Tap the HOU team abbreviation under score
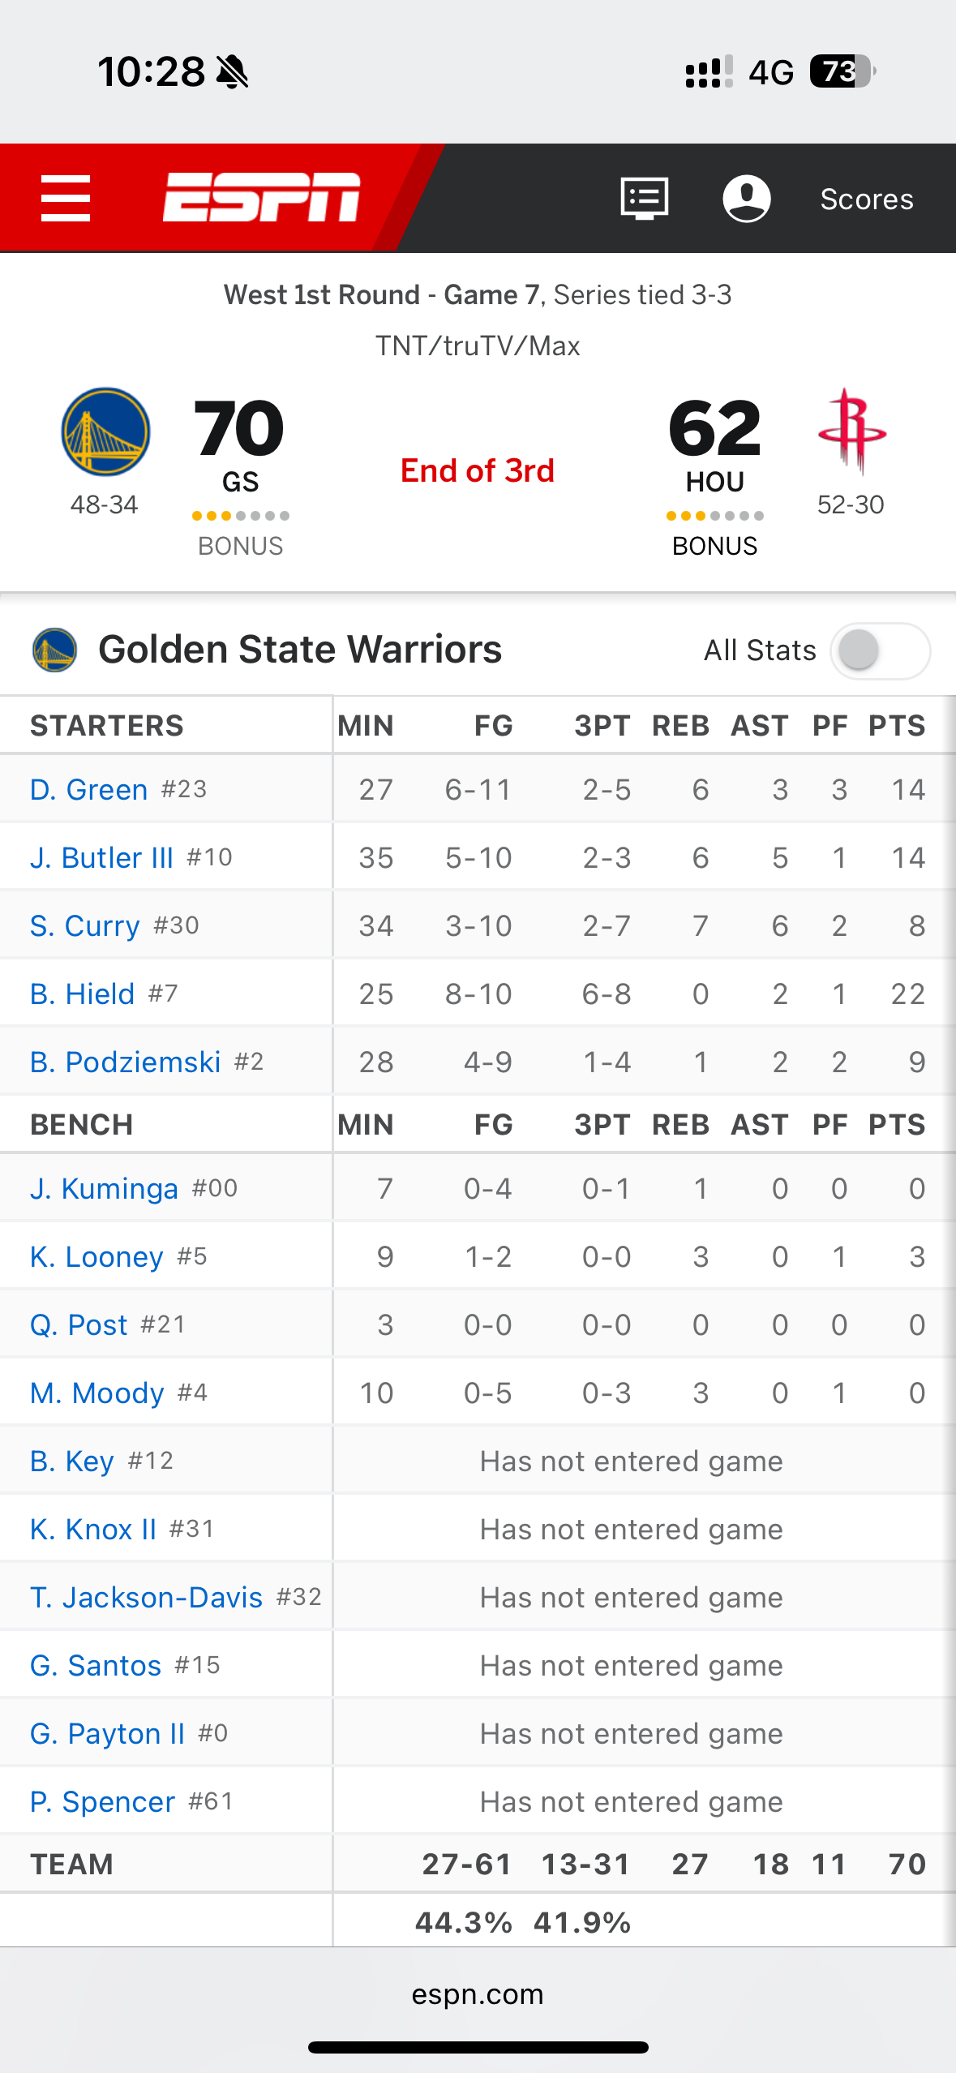The image size is (956, 2073). tap(714, 482)
